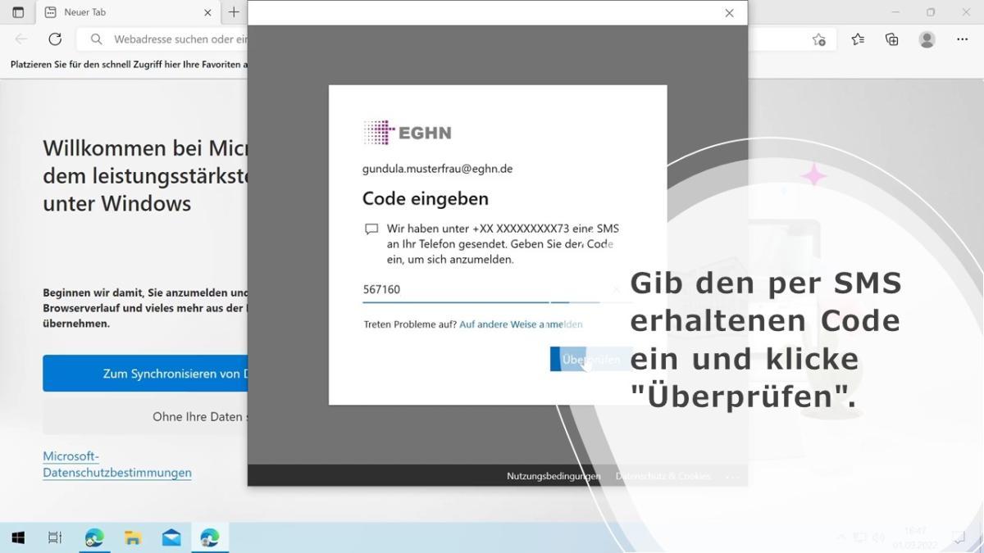The width and height of the screenshot is (984, 553).
Task: Open a new tab with plus icon
Action: (x=234, y=12)
